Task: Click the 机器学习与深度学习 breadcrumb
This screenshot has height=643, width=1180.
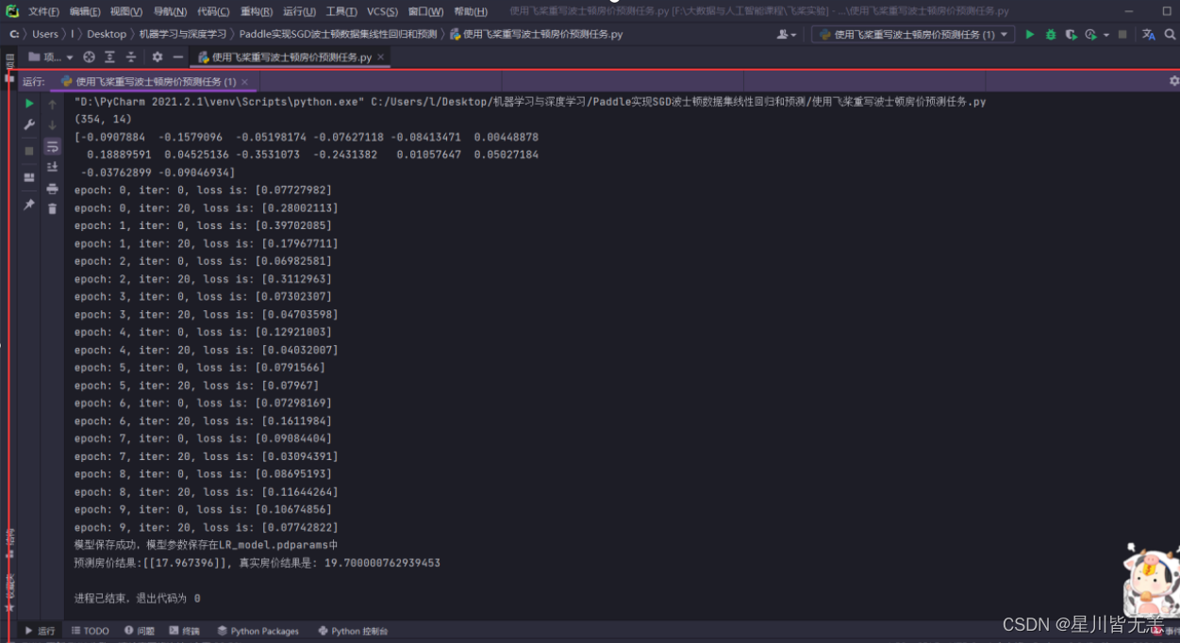Action: coord(183,34)
